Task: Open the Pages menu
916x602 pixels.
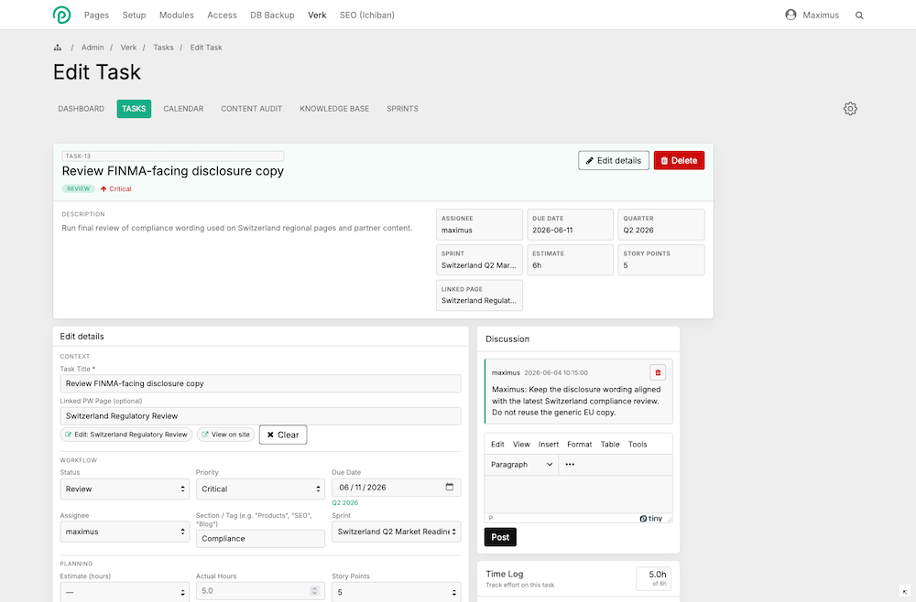Action: pos(96,16)
